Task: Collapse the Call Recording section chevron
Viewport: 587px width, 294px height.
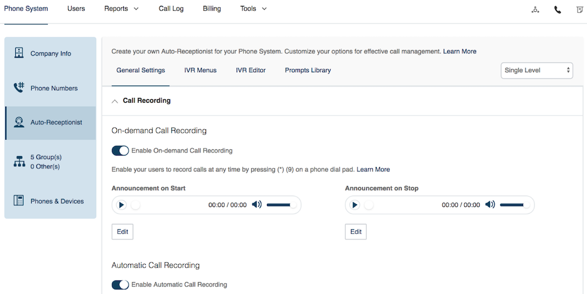Action: [x=115, y=101]
